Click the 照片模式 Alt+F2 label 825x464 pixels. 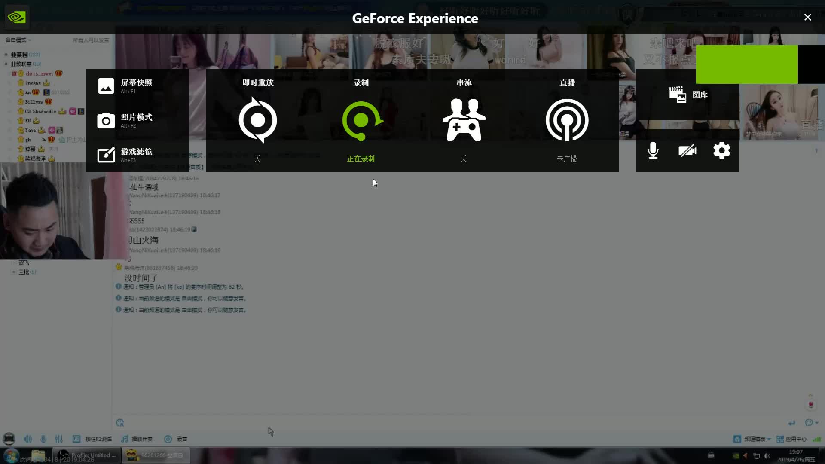(136, 120)
